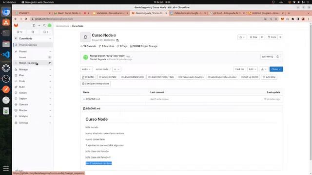The image size is (312, 175).
Task: Switch to the Variables - Presentaciones tab
Action: pyautogui.click(x=111, y=13)
